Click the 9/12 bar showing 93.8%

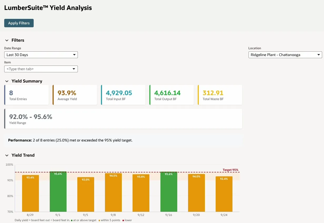[141, 193]
